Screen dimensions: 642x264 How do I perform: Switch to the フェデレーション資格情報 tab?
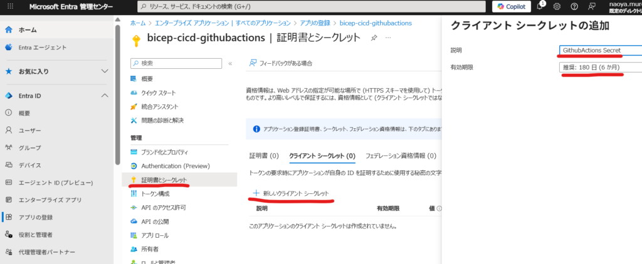[400, 156]
